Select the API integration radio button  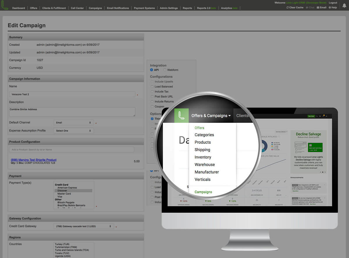[x=152, y=70]
